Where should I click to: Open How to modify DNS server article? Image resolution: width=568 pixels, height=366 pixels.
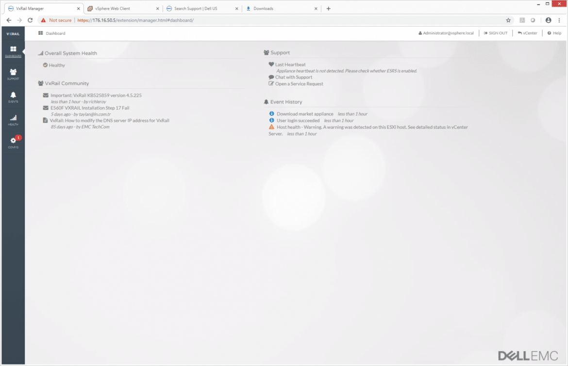pos(109,120)
